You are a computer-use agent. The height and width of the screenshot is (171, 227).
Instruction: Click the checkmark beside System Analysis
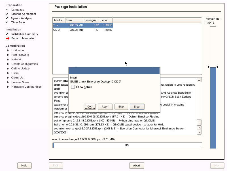(x=7, y=18)
